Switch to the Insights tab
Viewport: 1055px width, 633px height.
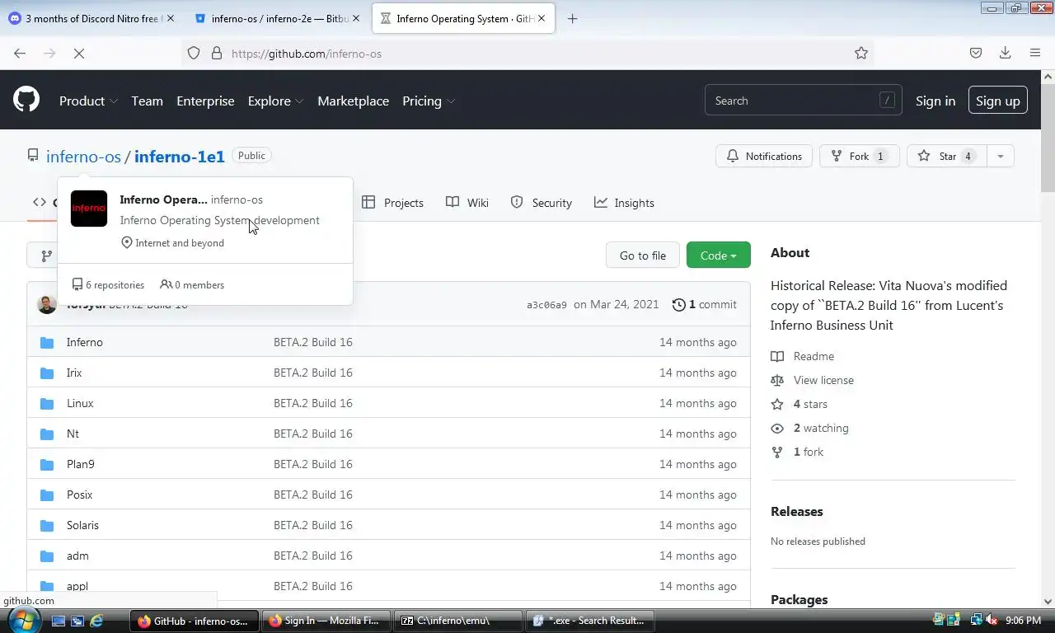pos(624,203)
